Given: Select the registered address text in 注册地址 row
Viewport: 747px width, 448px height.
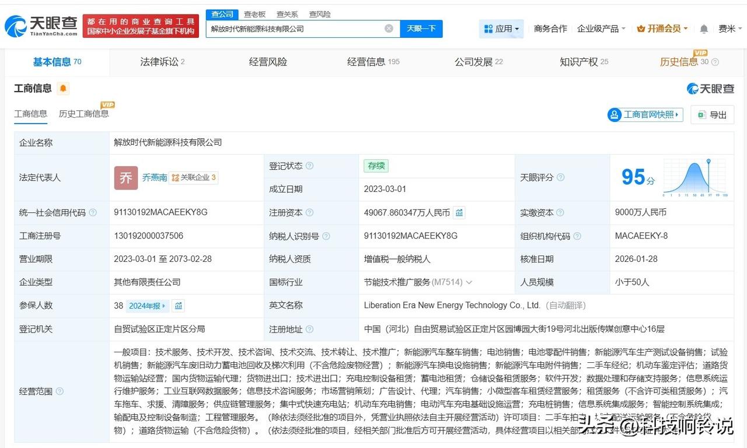Looking at the screenshot, I should 514,329.
